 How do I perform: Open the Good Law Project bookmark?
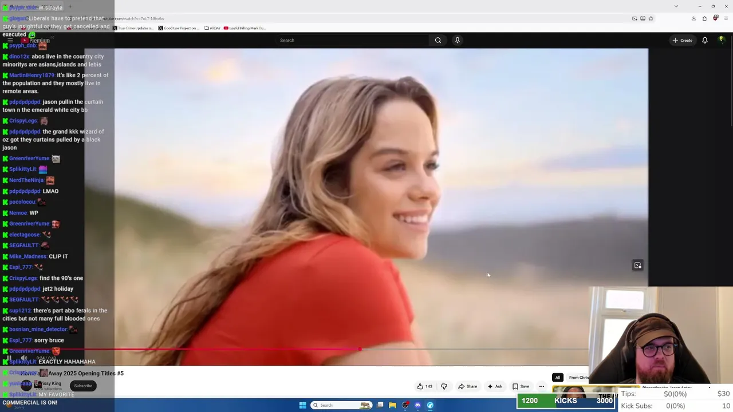[179, 28]
